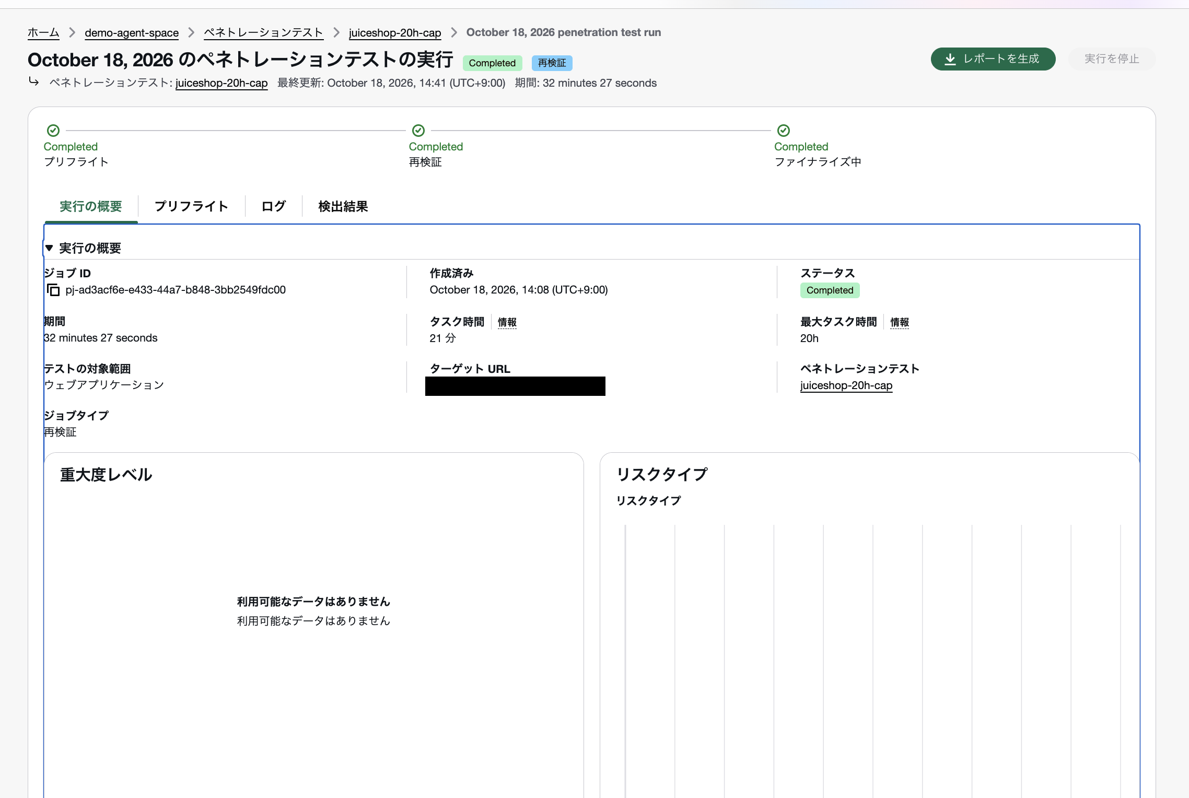Click the ファイナライズ中 step completed check icon

tap(784, 130)
